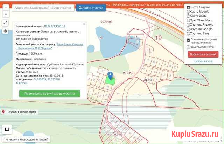
Task: Click the address or cadastral number search field
Action: (x=43, y=8)
